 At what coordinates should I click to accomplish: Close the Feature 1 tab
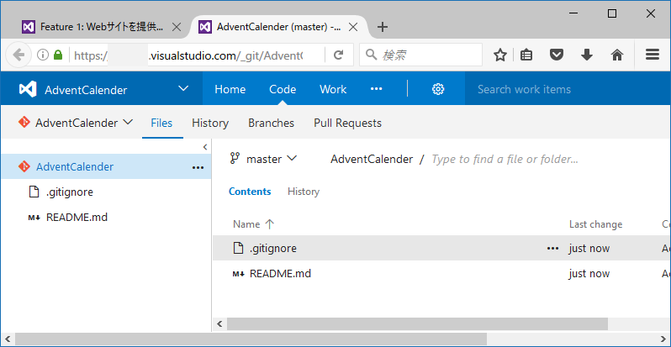[x=176, y=27]
